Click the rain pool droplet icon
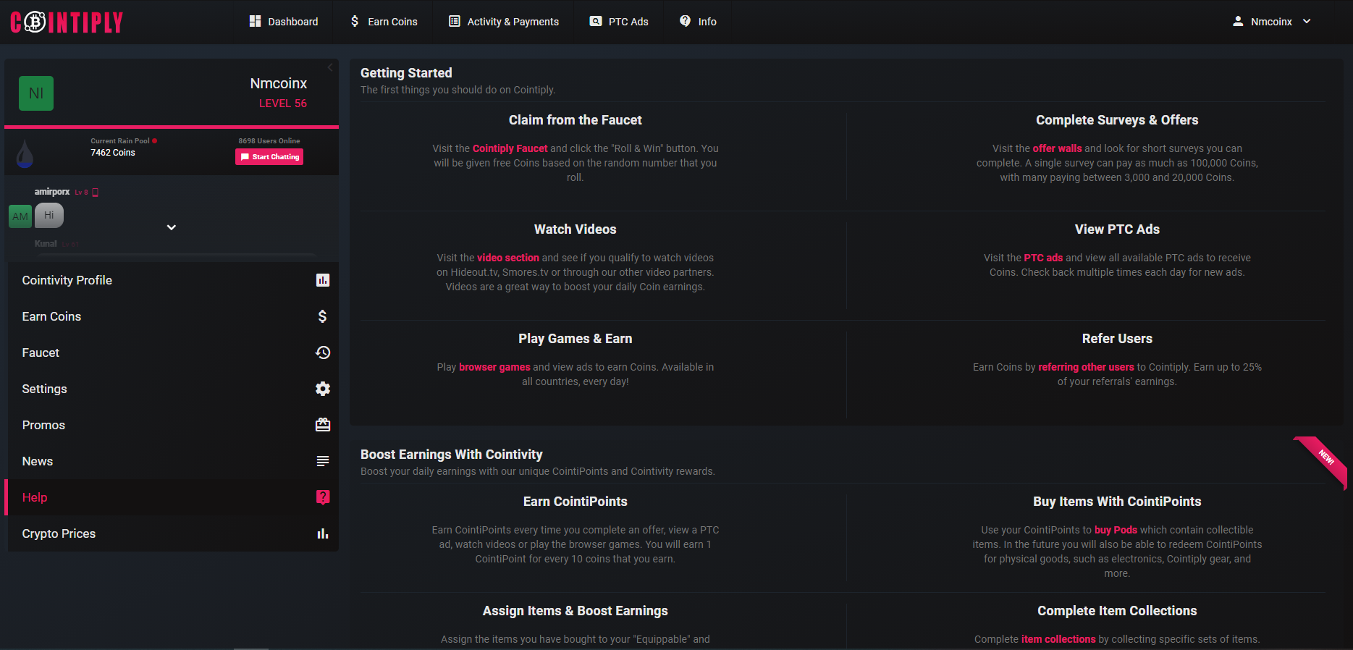Screen dimensions: 1353x650 [25, 153]
